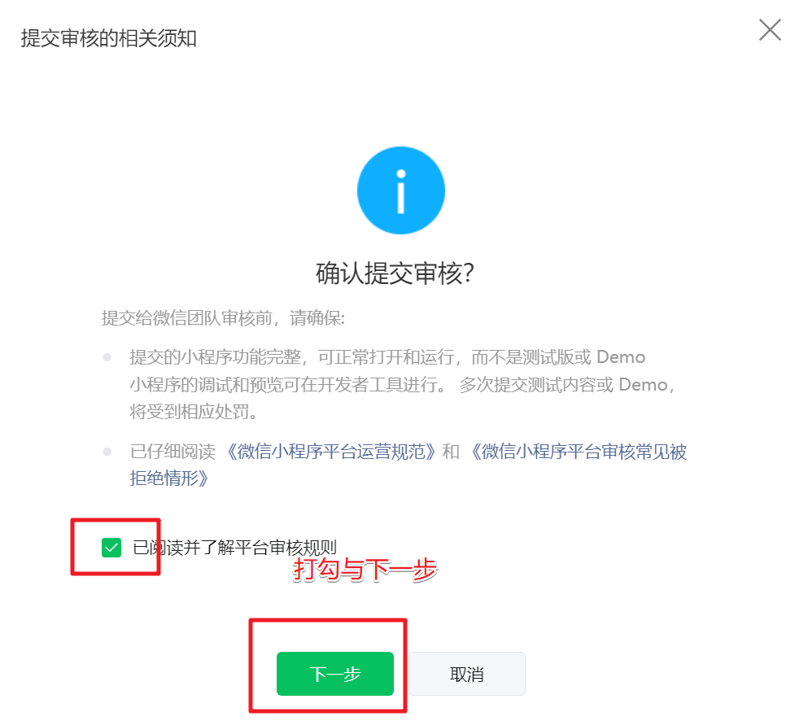Uncheck the green agreement checkbox
The width and height of the screenshot is (808, 721).
111,548
